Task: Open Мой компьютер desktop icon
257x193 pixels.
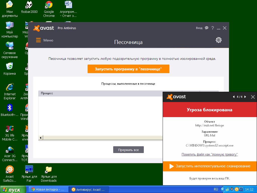Action: 10,30
